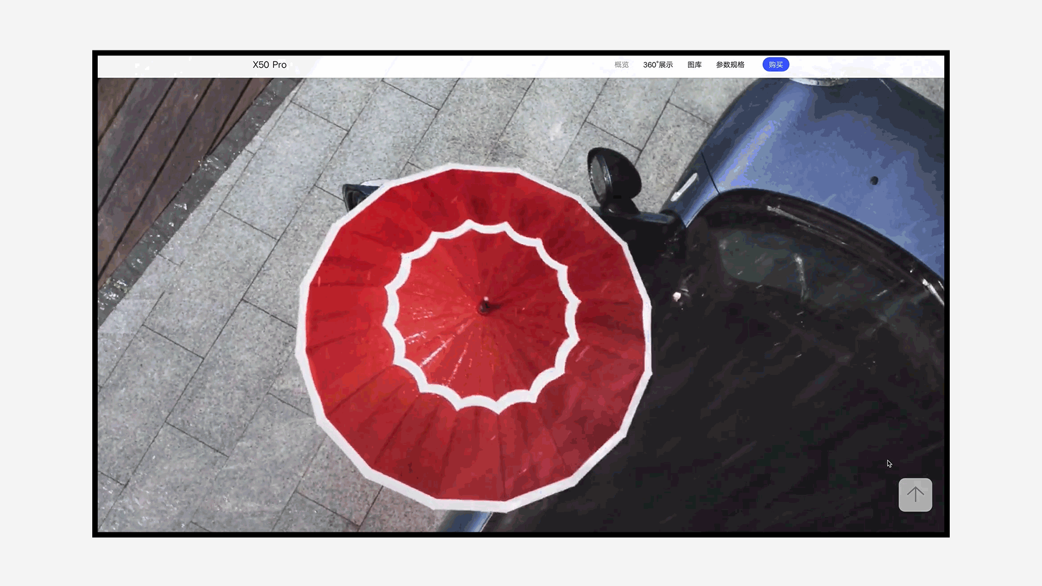Open the 图库 gallery tab
The width and height of the screenshot is (1042, 586).
tap(694, 65)
